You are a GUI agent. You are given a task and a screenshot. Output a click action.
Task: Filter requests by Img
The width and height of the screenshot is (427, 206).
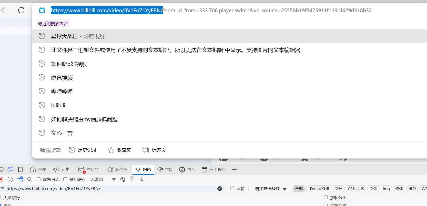(386, 189)
